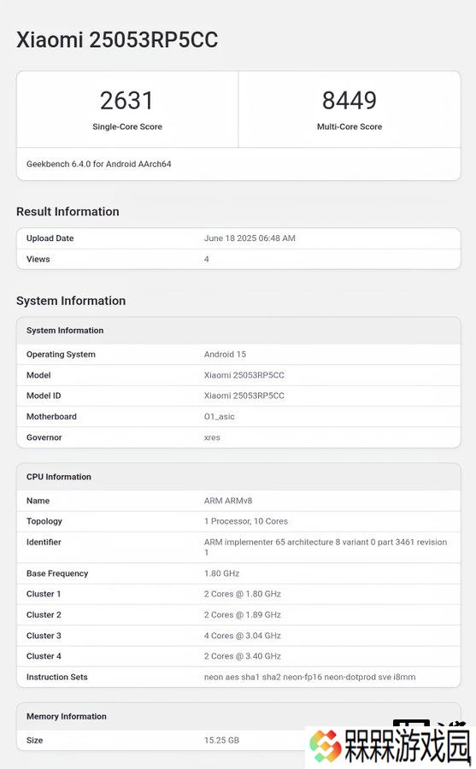Select the 2631 single-core score value
Screen dimensions: 476x769
[x=127, y=101]
